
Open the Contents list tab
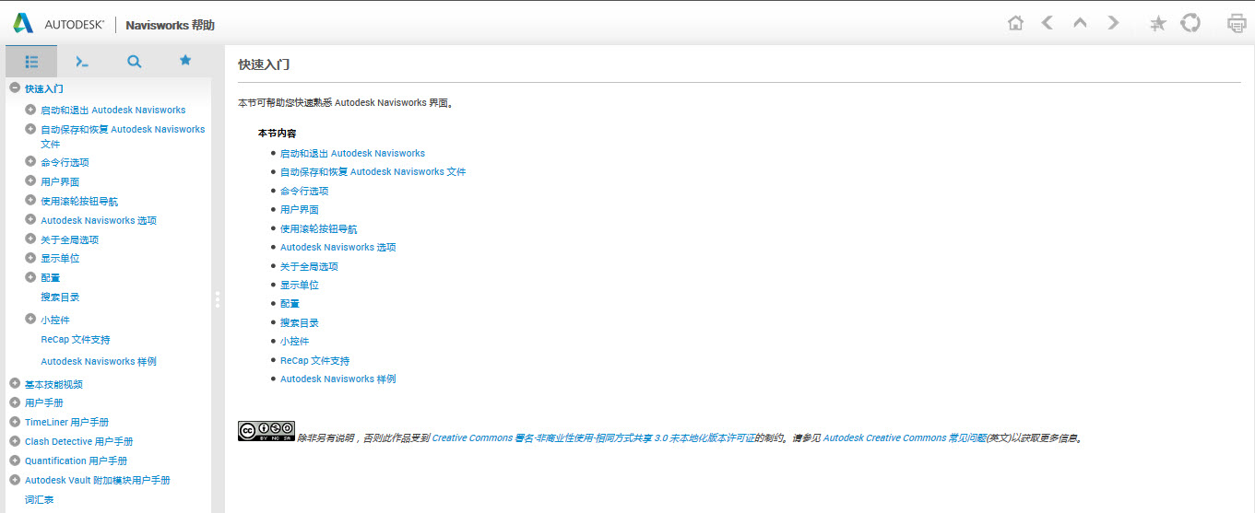click(31, 61)
